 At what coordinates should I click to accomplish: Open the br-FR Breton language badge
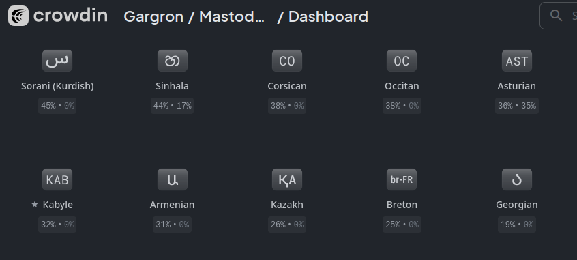402,179
